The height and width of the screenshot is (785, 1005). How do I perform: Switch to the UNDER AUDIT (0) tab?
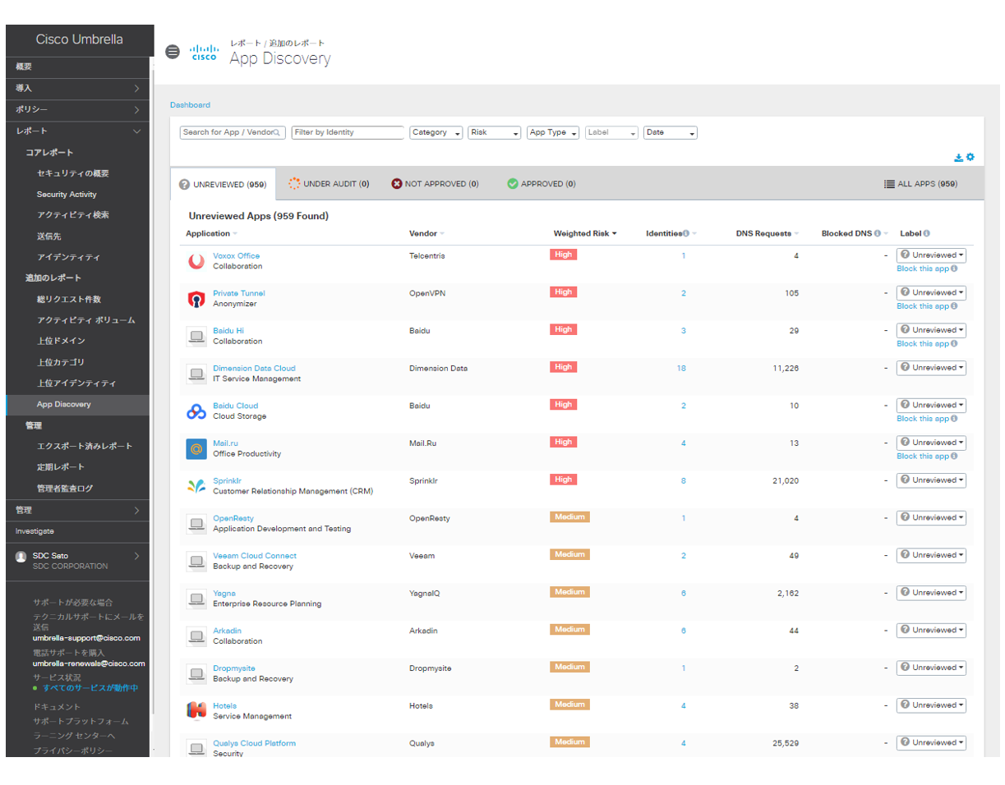(329, 184)
